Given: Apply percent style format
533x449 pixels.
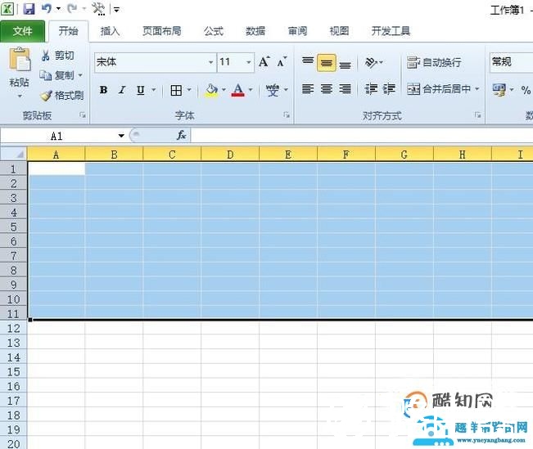Looking at the screenshot, I should point(526,90).
